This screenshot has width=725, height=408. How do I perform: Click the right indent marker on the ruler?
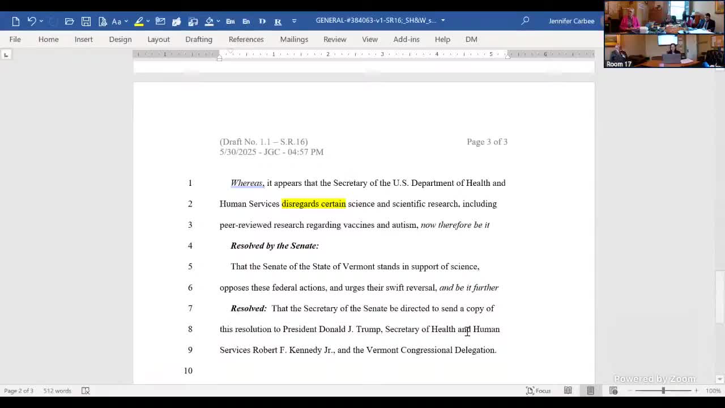pos(507,56)
